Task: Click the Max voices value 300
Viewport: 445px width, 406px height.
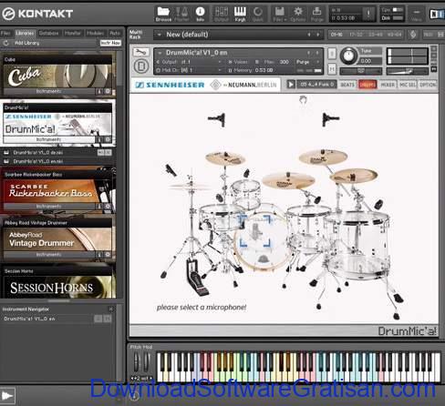Action: click(x=285, y=62)
